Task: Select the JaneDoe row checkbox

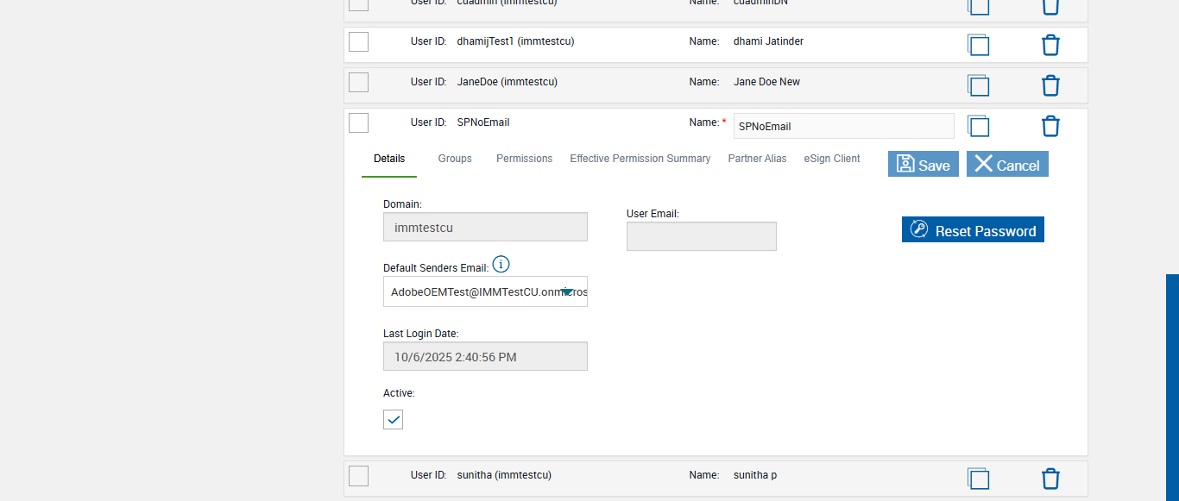Action: point(358,82)
